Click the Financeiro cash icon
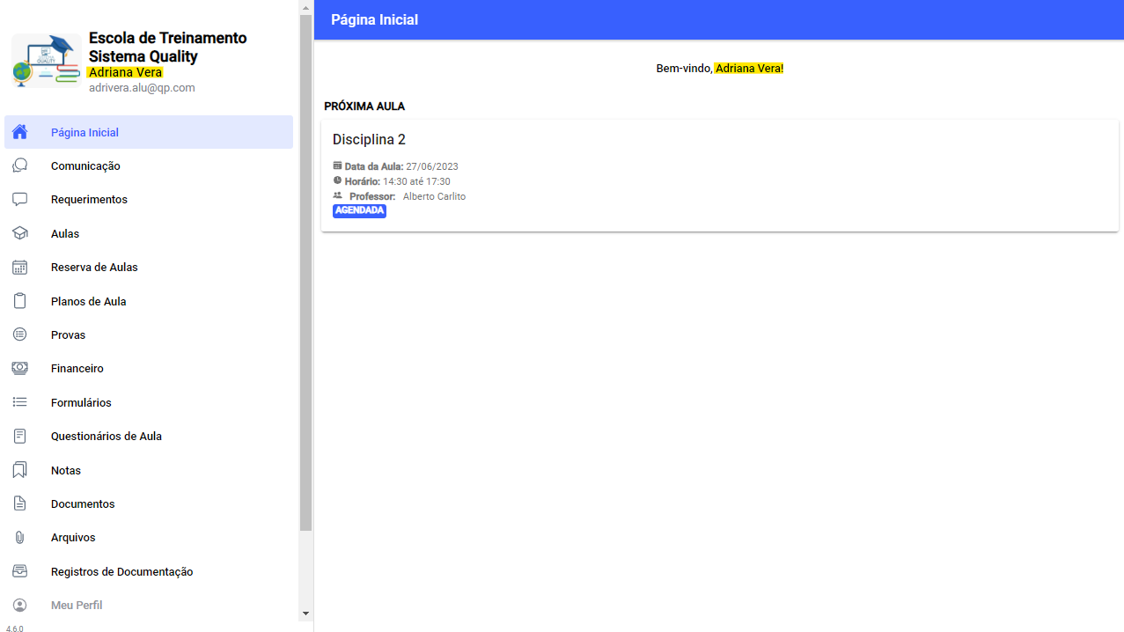This screenshot has height=632, width=1124. pos(19,369)
